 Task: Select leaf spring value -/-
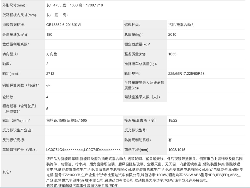point(48,85)
